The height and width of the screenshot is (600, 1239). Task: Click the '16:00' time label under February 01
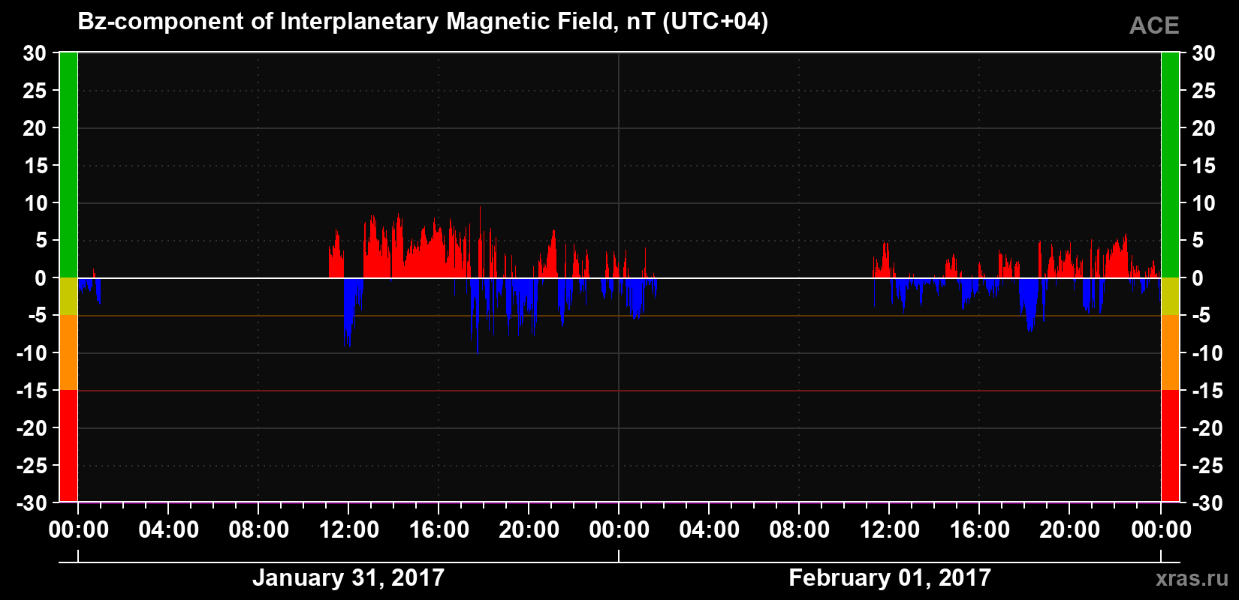(980, 529)
